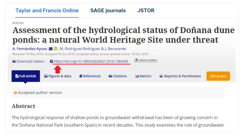Screen dimensions: 252x139
Task: Click the orange Get access button
Action: click(218, 76)
